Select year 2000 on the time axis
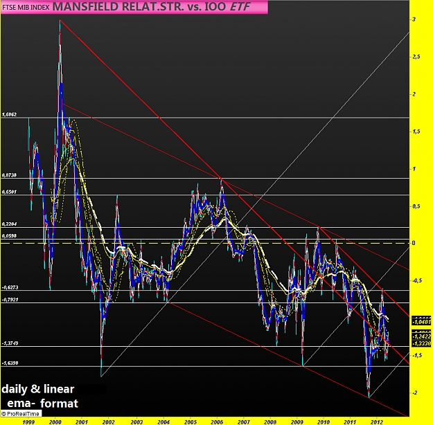Viewport: 433px width, 425px height. (55, 422)
